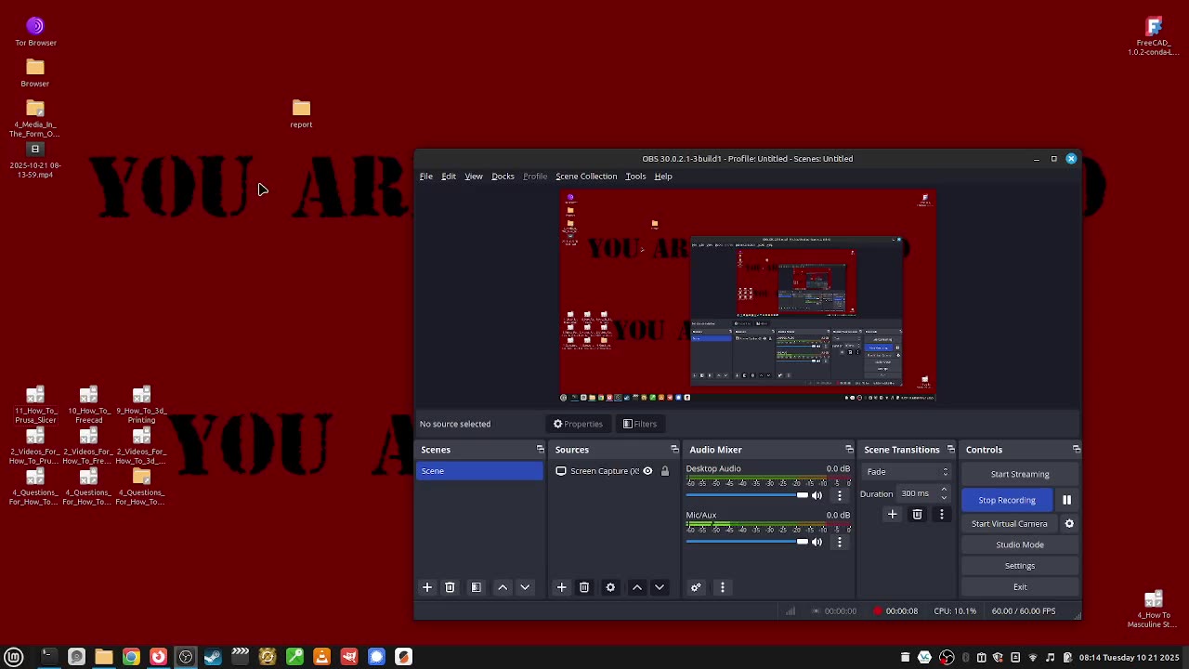
Task: Open network Wi-Fi icon in system tray
Action: coord(1033,658)
